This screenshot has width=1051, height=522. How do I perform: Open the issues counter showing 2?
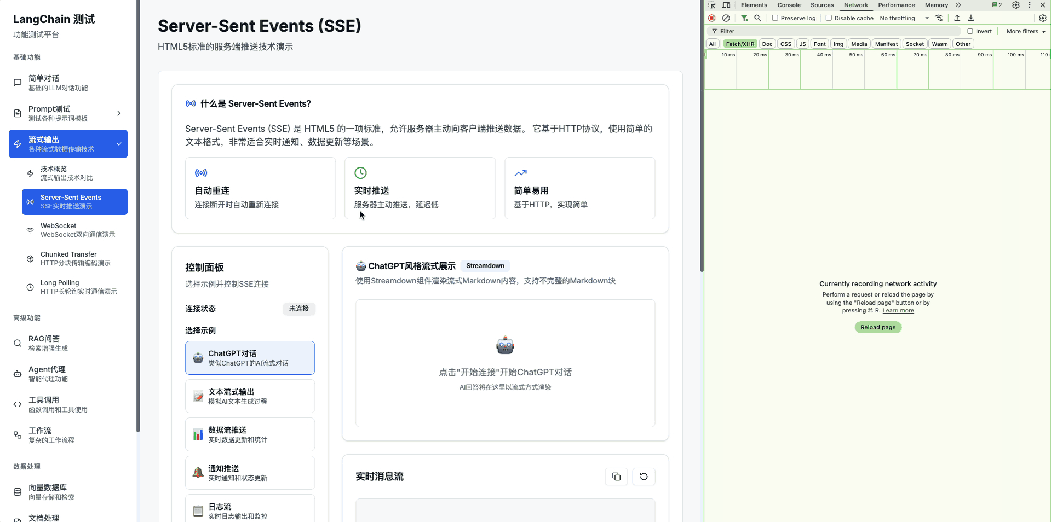[997, 5]
